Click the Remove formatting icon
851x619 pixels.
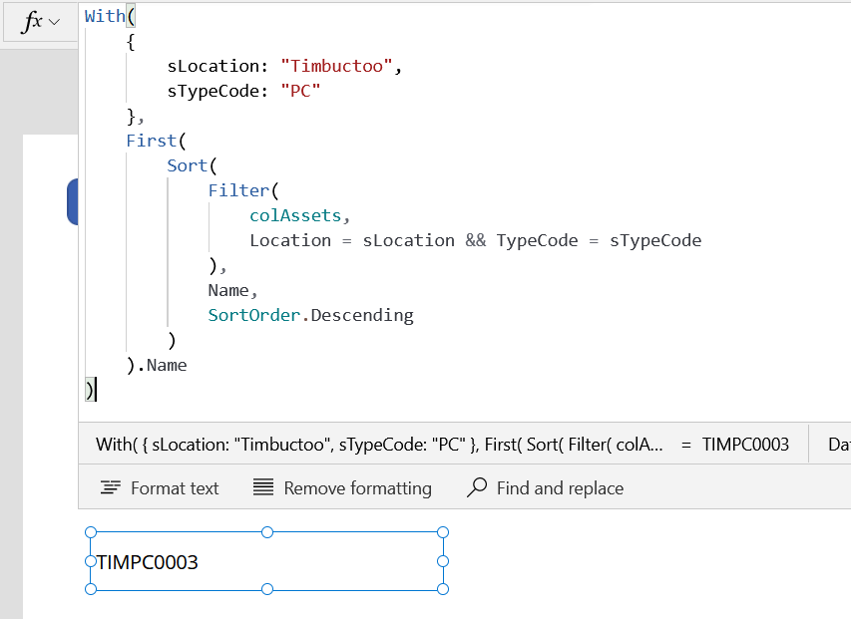263,488
